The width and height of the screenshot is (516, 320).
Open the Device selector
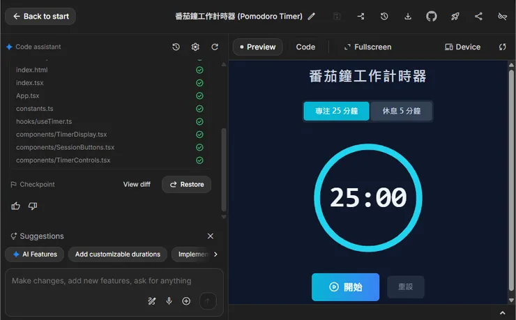coord(462,47)
